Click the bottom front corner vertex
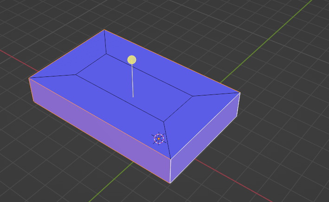Screen dimensions: 329x202 [170, 183]
